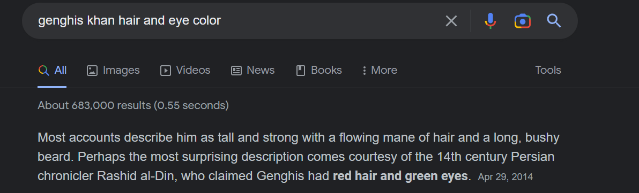
Task: Click inside the search field with genghis khan query
Action: point(236,21)
